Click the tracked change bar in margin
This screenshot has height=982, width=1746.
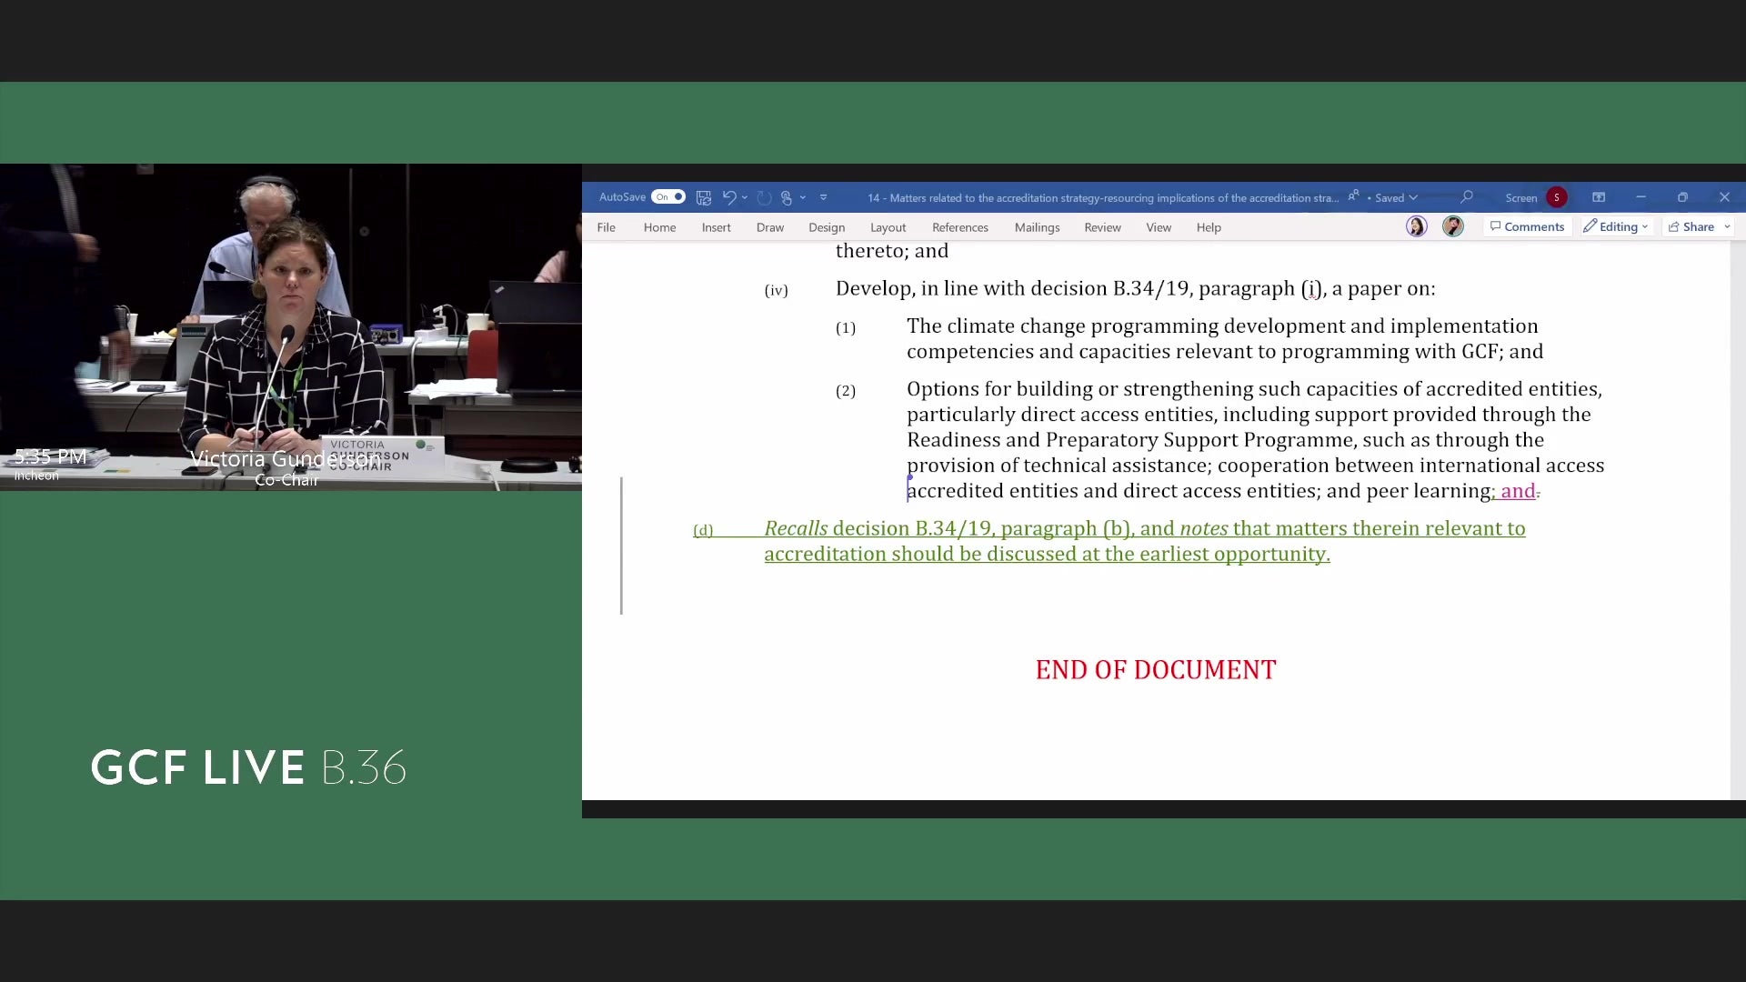point(621,546)
